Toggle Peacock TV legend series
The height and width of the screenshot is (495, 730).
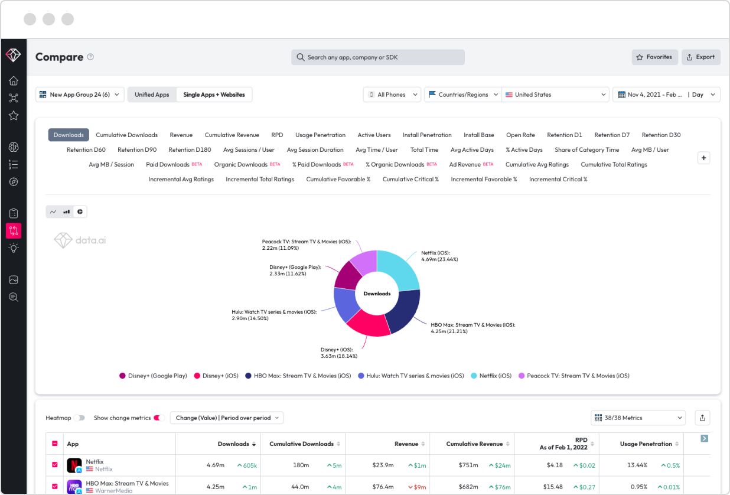click(x=573, y=376)
